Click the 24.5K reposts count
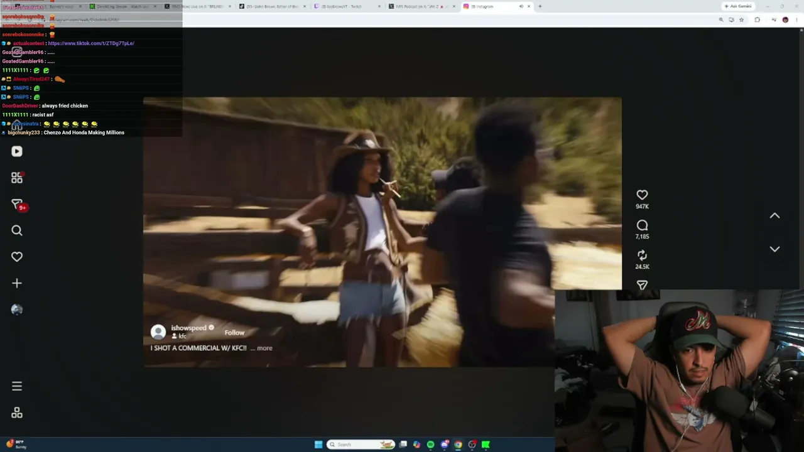Image resolution: width=804 pixels, height=452 pixels. (642, 267)
